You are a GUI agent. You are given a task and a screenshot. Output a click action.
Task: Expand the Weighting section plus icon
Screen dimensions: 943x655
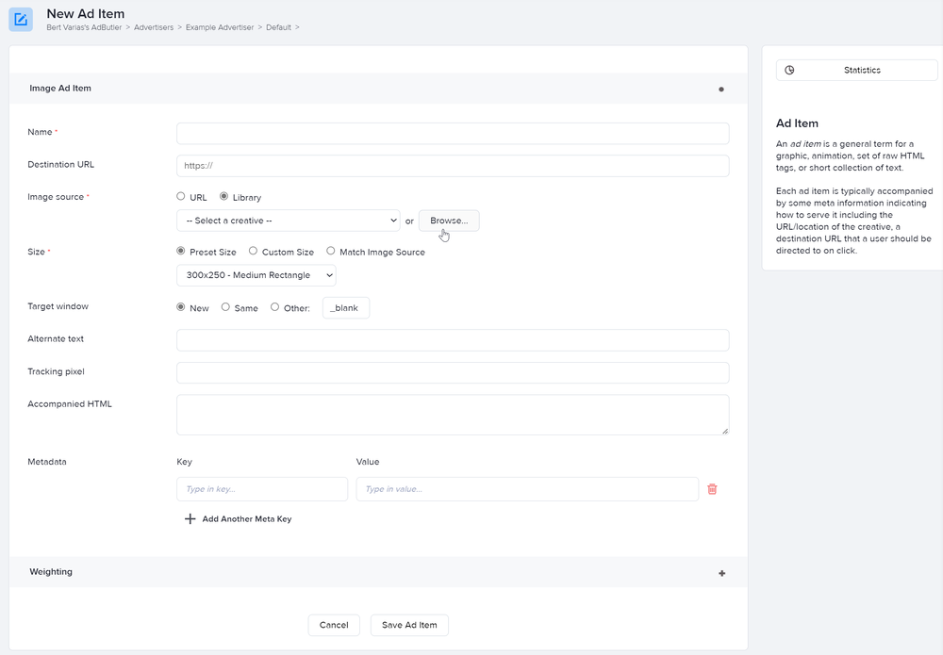click(x=721, y=573)
